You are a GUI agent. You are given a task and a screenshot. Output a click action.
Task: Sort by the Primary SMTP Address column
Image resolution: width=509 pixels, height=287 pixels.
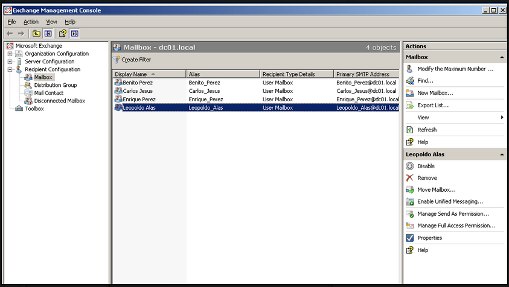367,74
